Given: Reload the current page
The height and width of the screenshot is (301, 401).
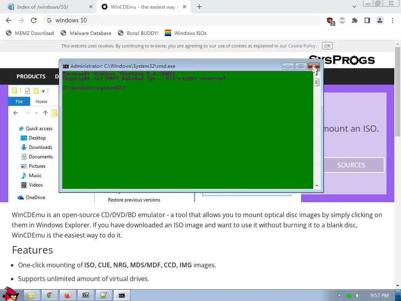Looking at the screenshot, I should 34,20.
